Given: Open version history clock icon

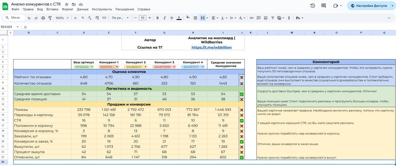Looking at the screenshot, I should point(313,6).
